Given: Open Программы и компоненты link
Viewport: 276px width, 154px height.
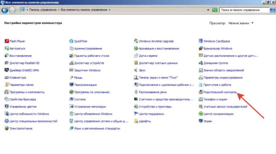Looking at the screenshot, I should coord(27,92).
